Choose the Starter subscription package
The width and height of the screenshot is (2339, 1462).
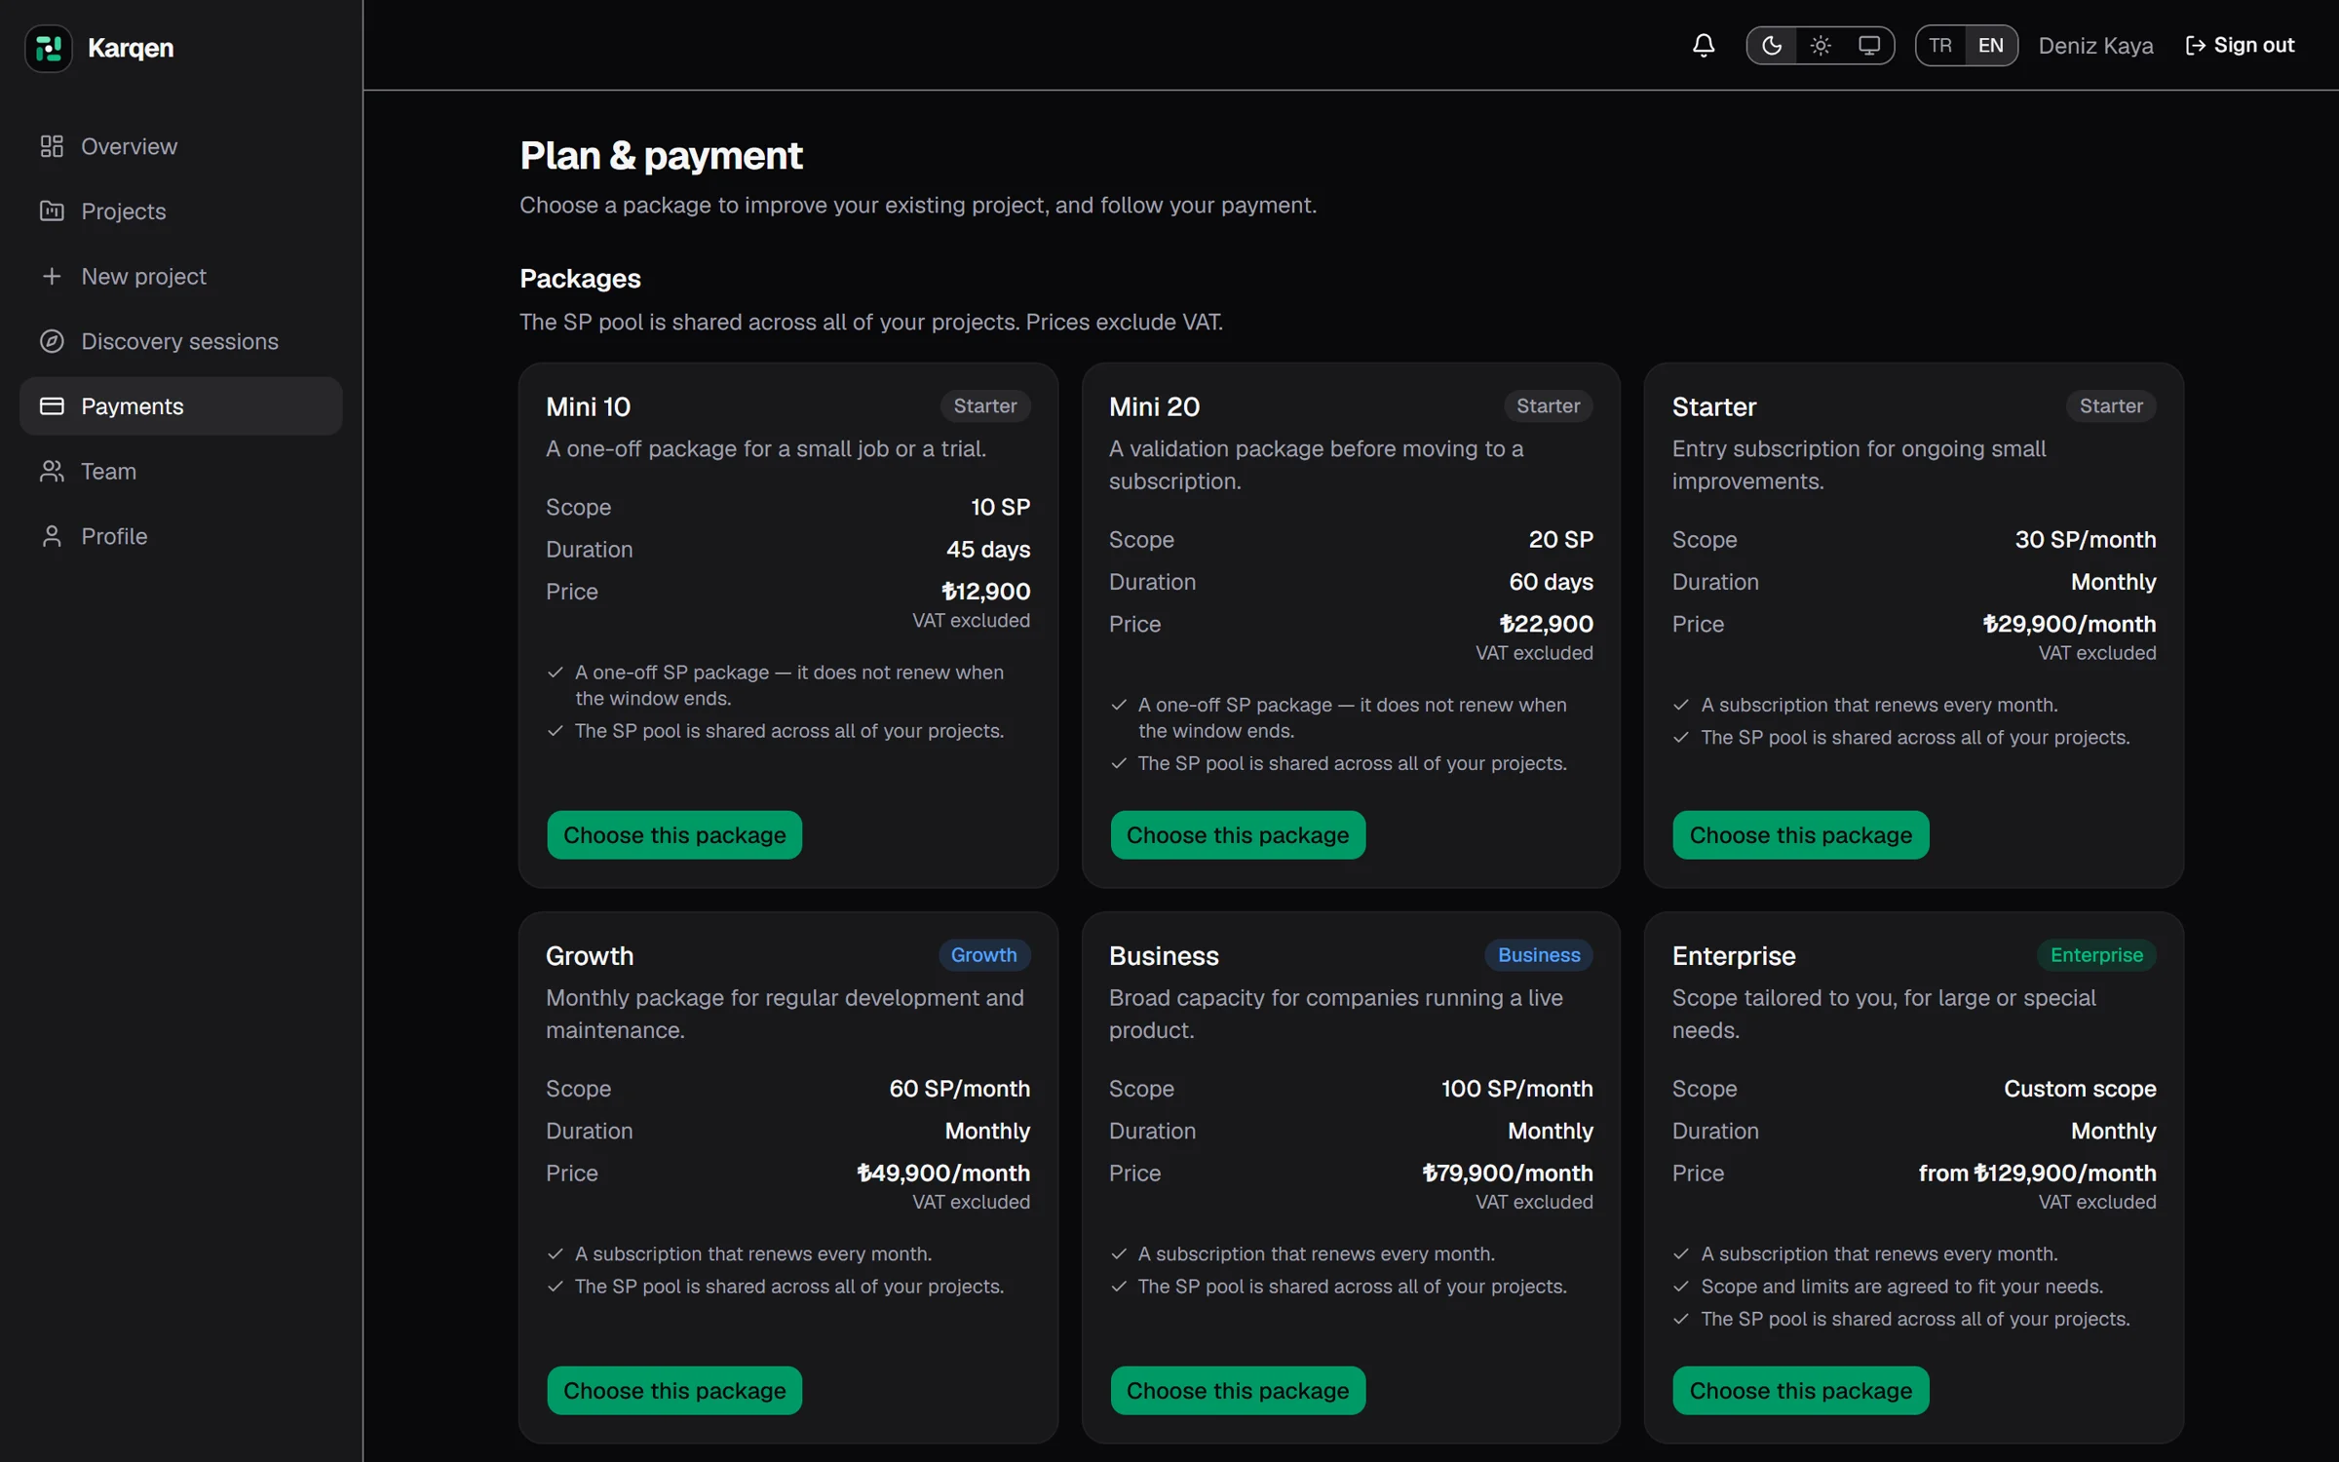1800,835
